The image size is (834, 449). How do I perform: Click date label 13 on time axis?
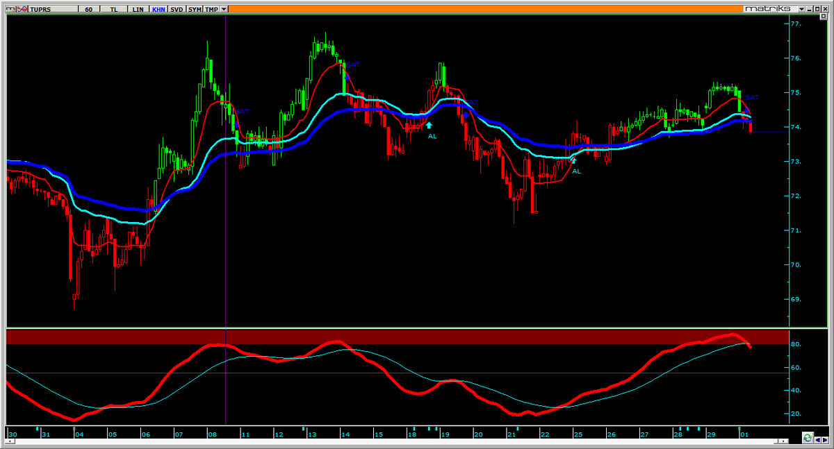tap(311, 435)
